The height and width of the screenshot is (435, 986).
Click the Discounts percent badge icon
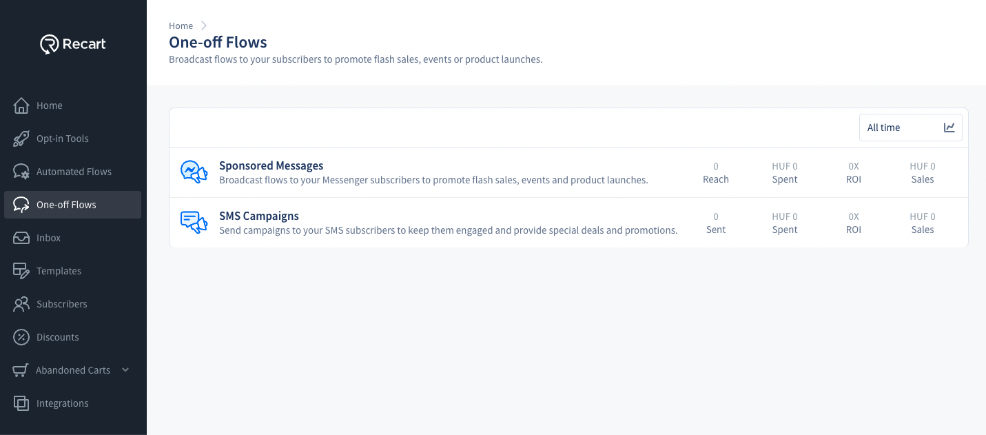21,337
